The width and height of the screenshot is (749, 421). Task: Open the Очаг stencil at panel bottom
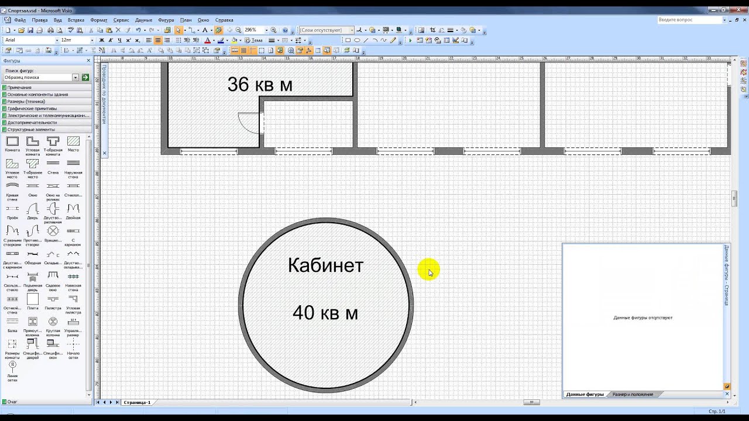[47, 402]
